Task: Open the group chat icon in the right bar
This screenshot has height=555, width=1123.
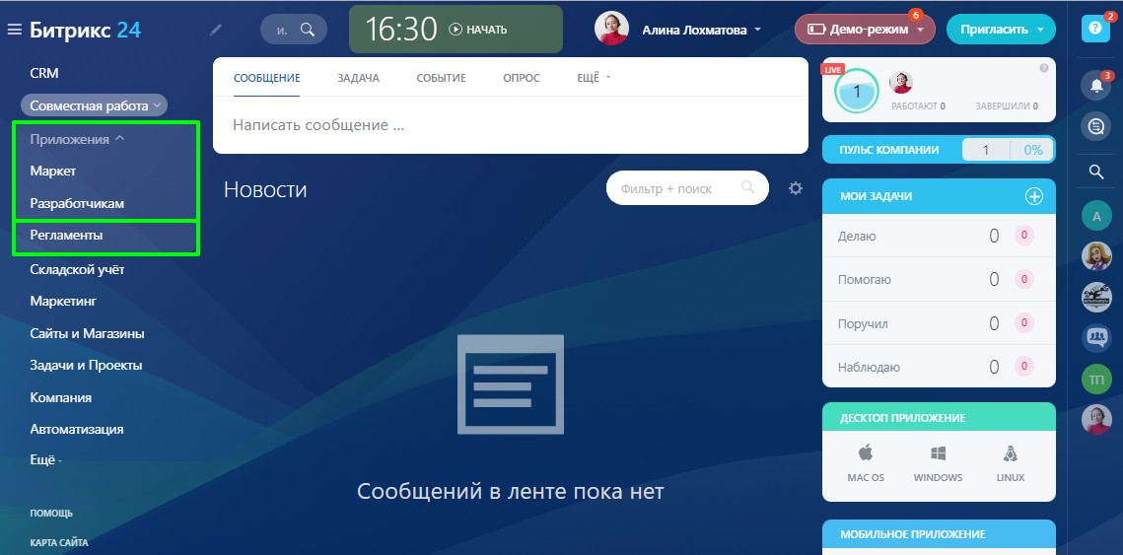Action: (1095, 337)
